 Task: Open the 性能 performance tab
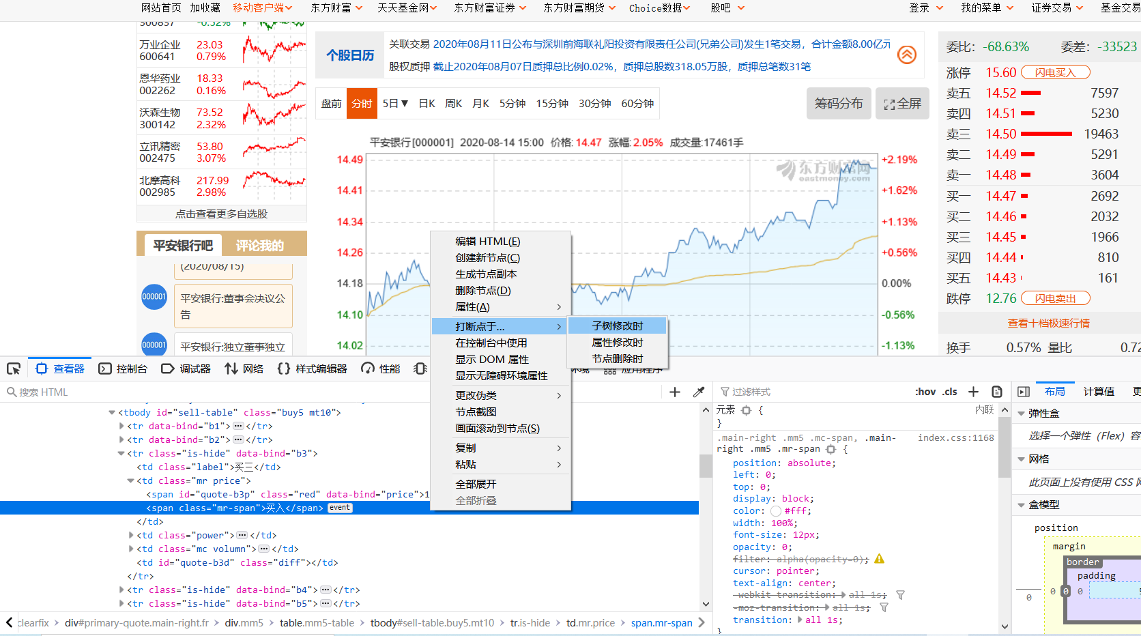pos(381,368)
